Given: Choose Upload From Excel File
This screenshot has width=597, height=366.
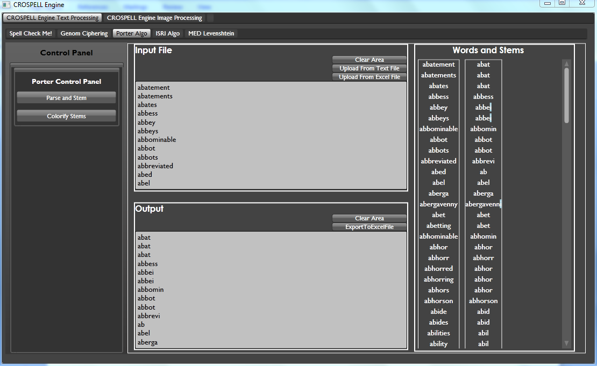Looking at the screenshot, I should point(369,77).
